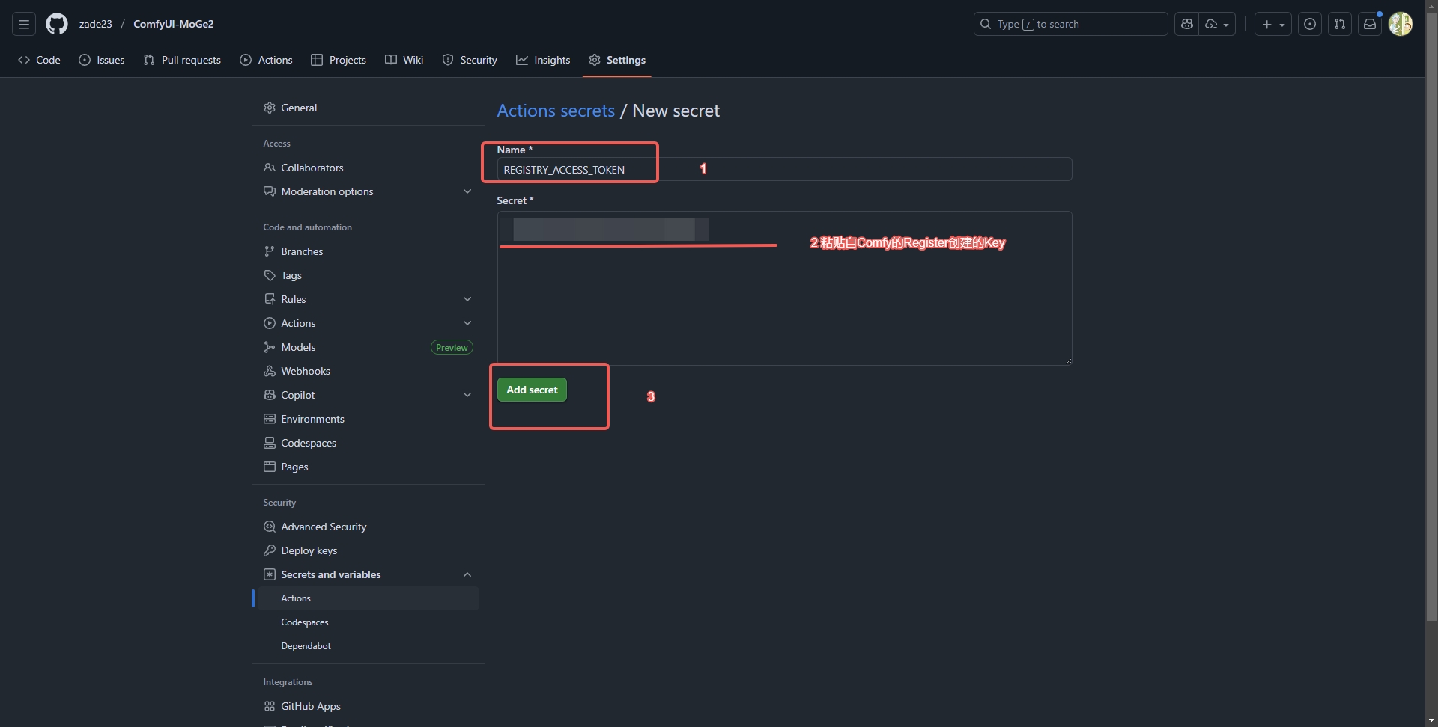Click the Tags label icon
The width and height of the screenshot is (1438, 727).
(270, 275)
